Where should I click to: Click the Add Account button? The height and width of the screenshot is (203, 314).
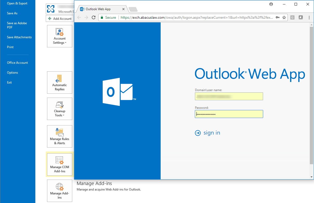pyautogui.click(x=60, y=19)
